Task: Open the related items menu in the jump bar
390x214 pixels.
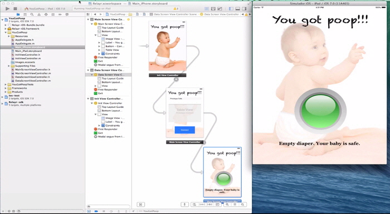Action: point(88,14)
